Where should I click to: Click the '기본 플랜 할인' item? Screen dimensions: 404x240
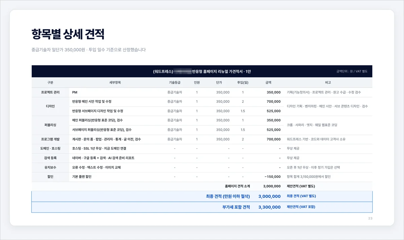tap(82, 177)
